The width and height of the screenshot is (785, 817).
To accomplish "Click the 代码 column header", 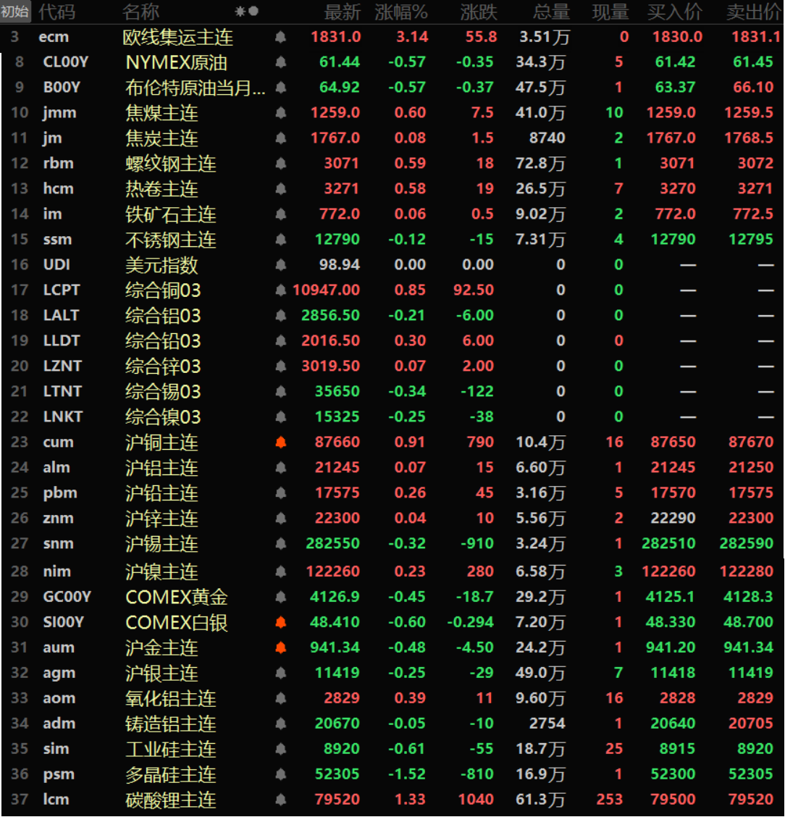I will [x=56, y=12].
